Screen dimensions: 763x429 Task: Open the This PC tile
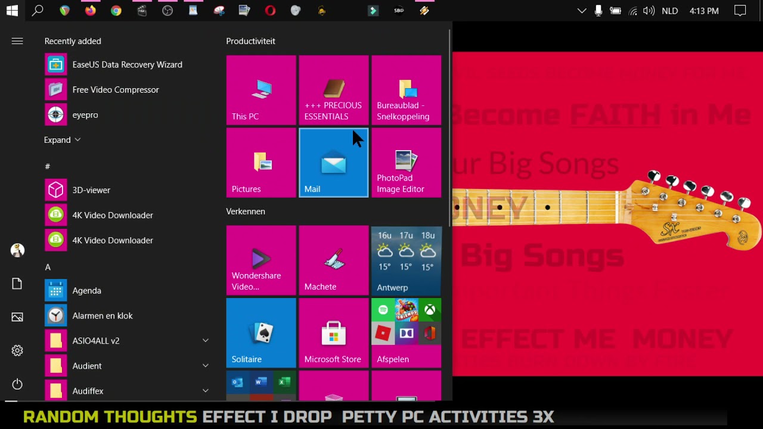click(x=261, y=90)
